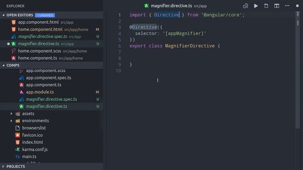Open home.component.html from open editors
The height and width of the screenshot is (170, 303).
52,29
